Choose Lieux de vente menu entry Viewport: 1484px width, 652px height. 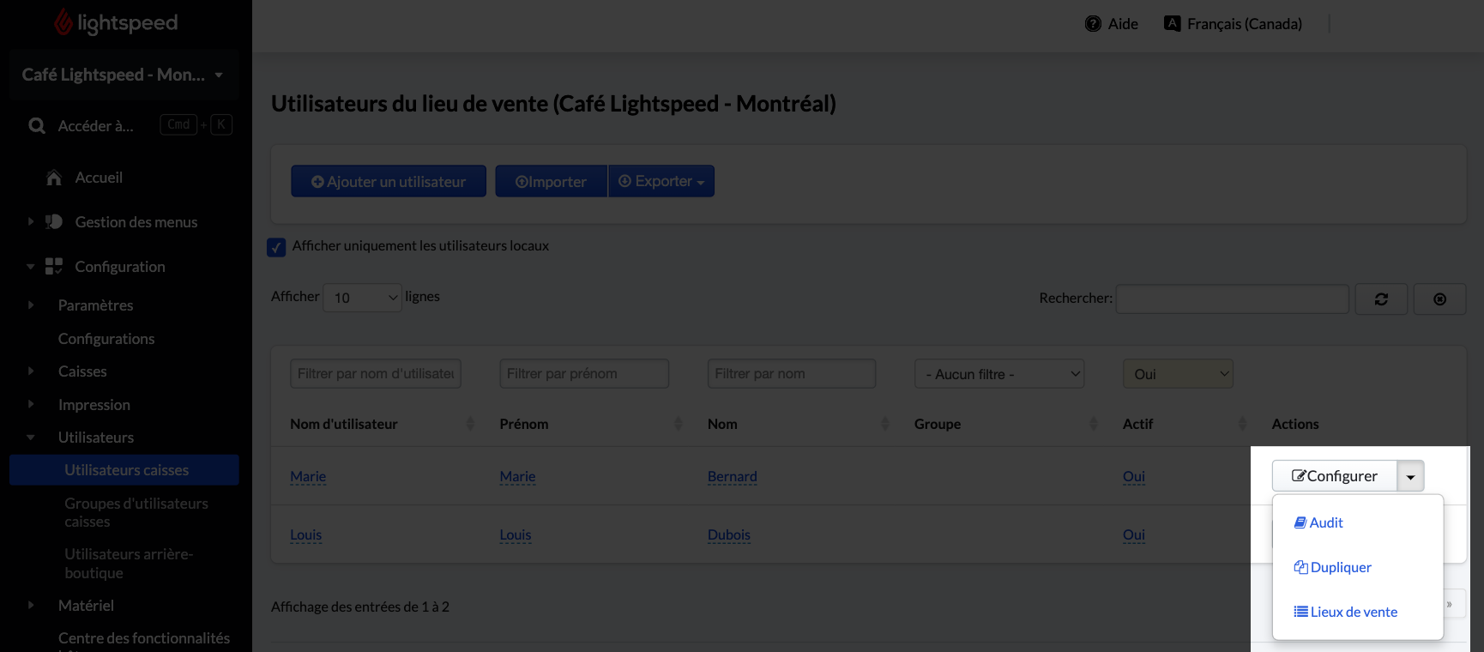click(x=1346, y=612)
